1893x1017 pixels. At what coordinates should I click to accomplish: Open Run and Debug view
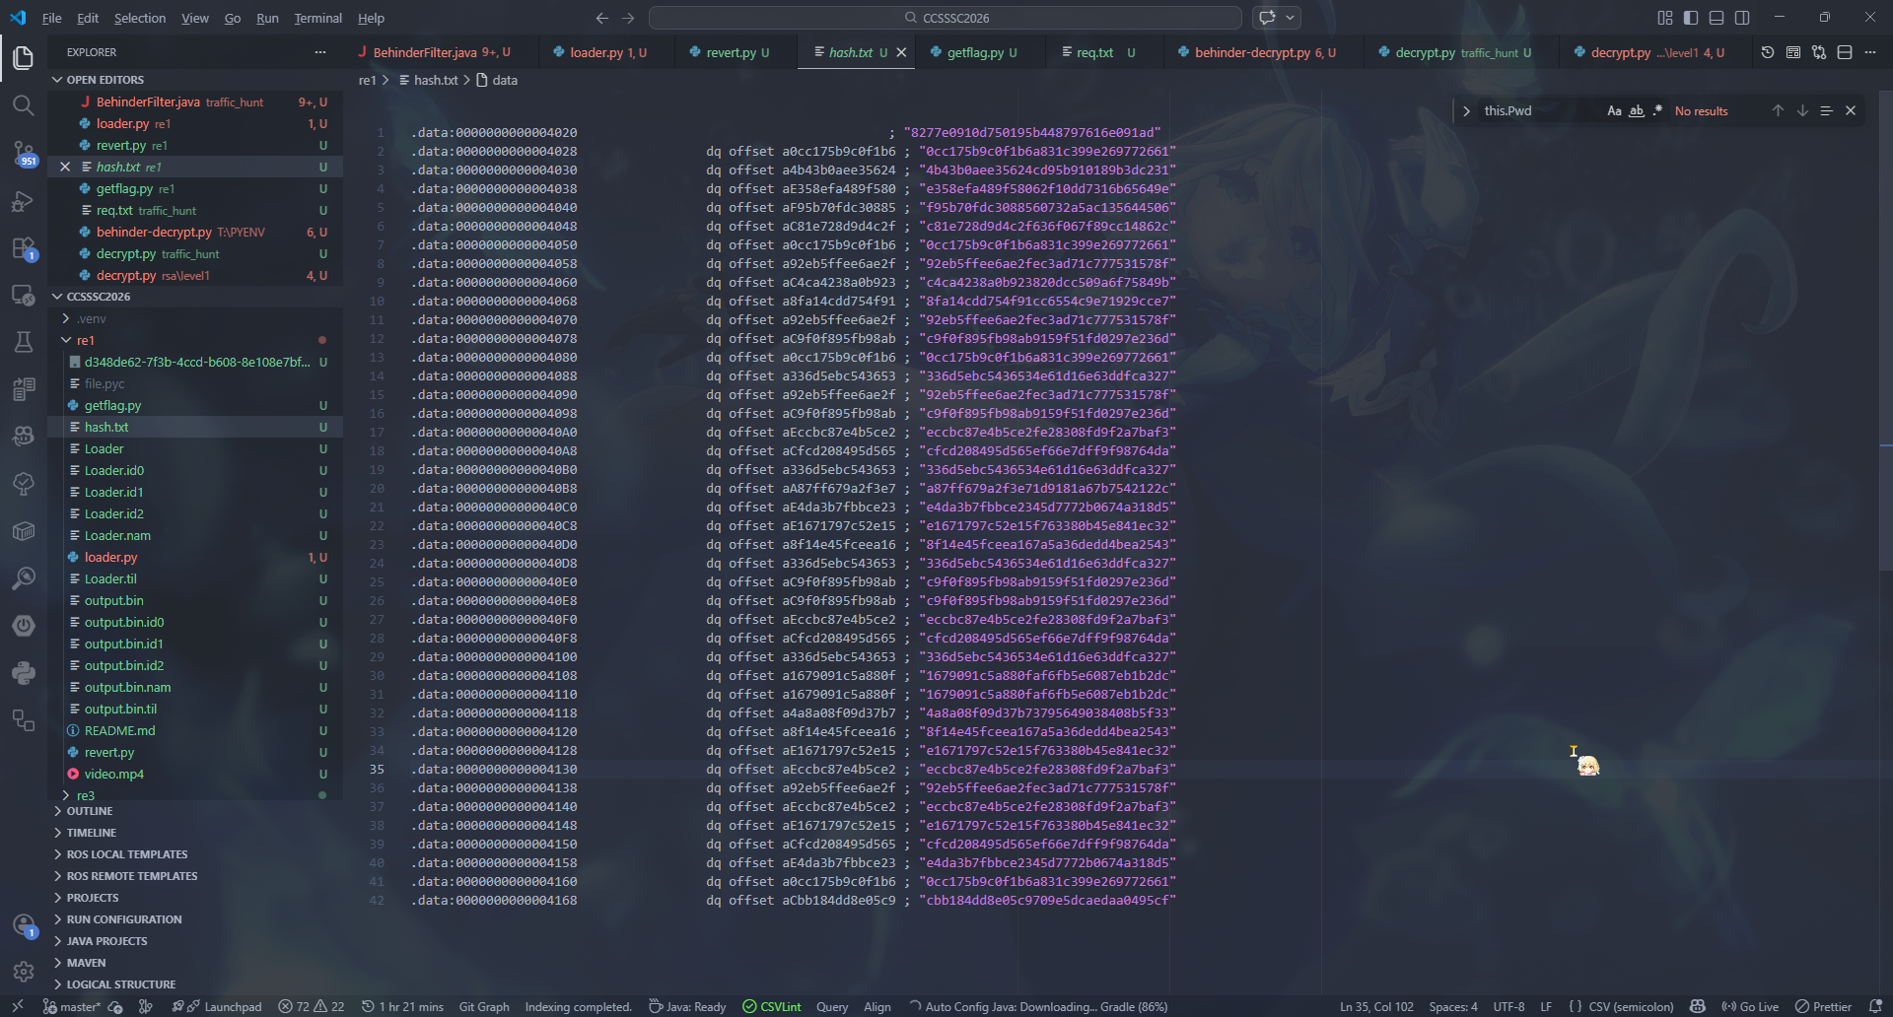pos(24,201)
